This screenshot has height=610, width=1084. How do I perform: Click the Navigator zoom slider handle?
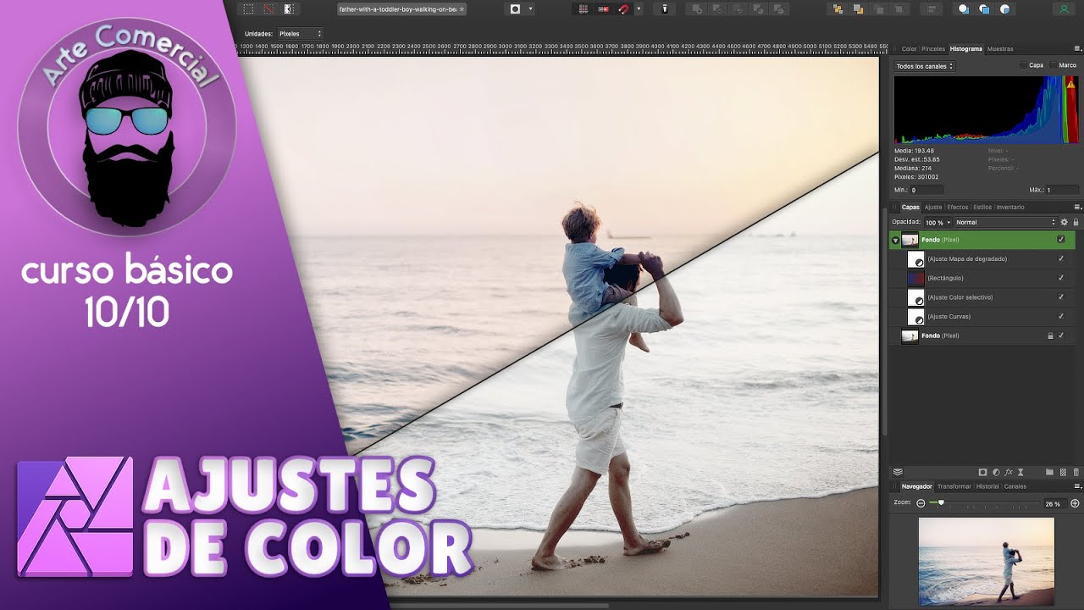click(x=941, y=502)
